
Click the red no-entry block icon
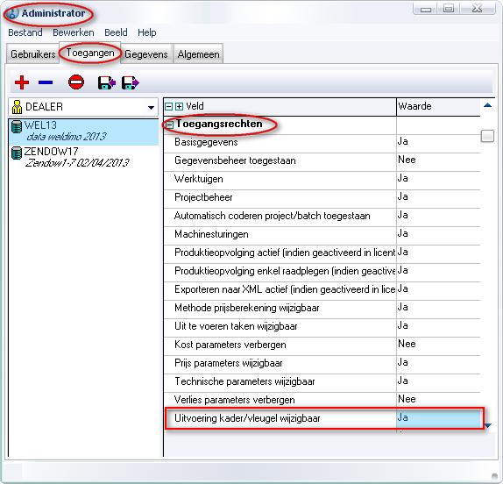point(76,82)
